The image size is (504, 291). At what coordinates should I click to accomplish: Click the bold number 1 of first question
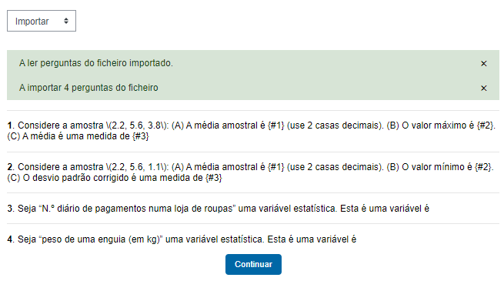click(x=10, y=125)
